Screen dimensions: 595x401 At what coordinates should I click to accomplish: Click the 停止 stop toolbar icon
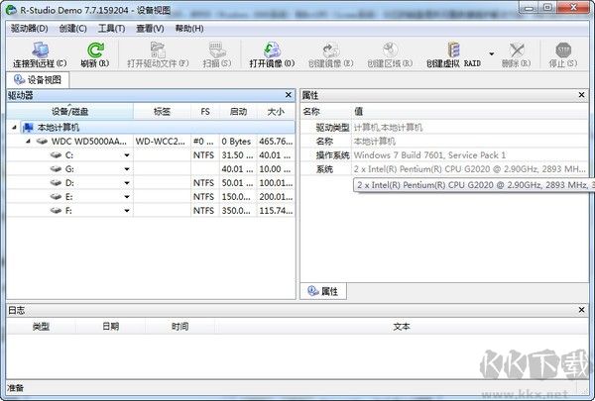[563, 50]
